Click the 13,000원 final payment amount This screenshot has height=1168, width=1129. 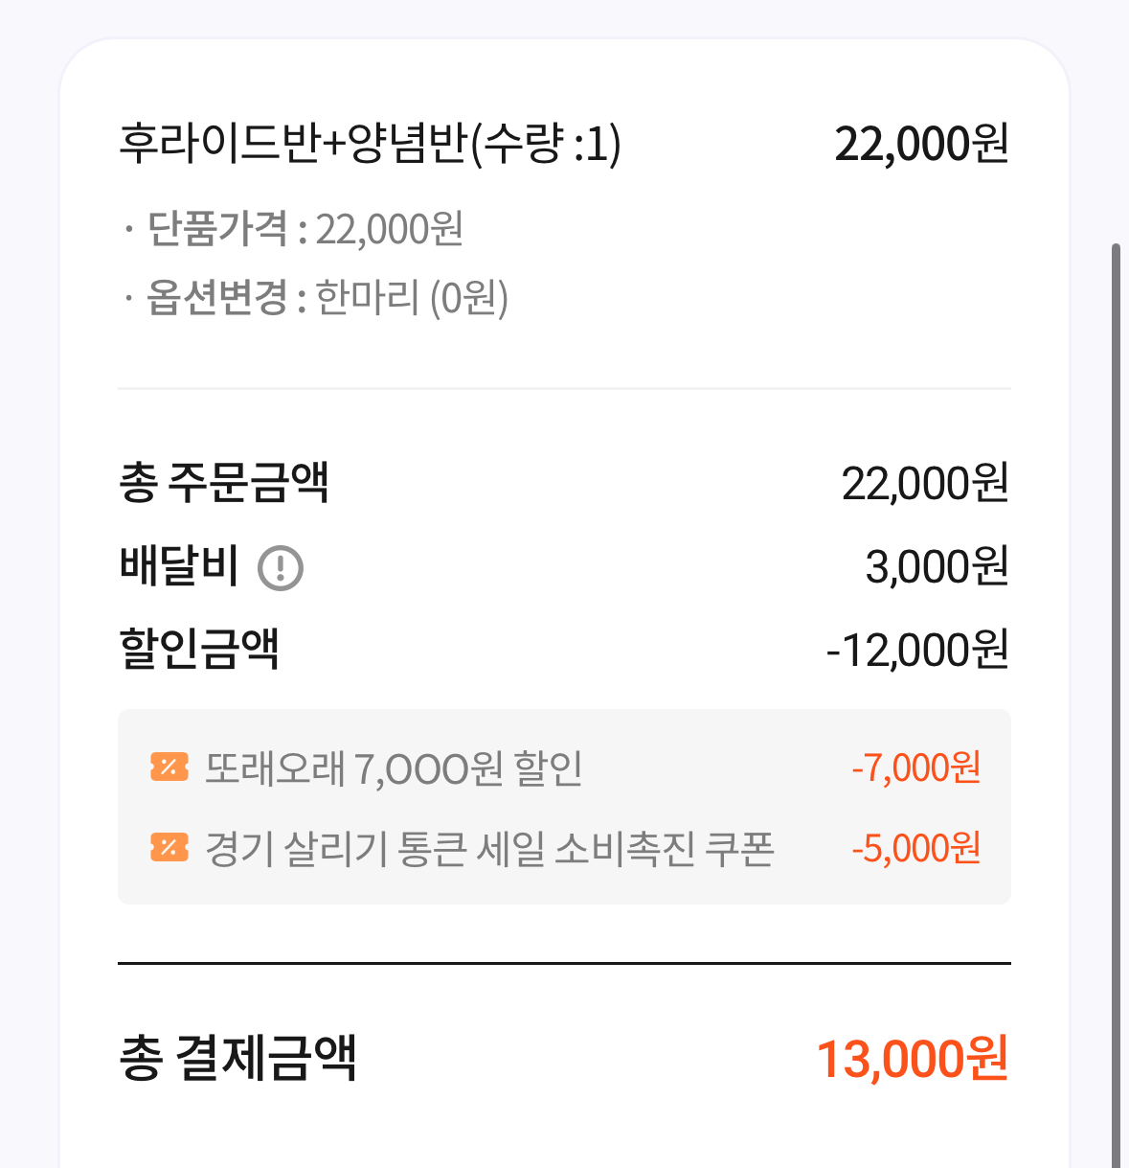pos(913,1059)
